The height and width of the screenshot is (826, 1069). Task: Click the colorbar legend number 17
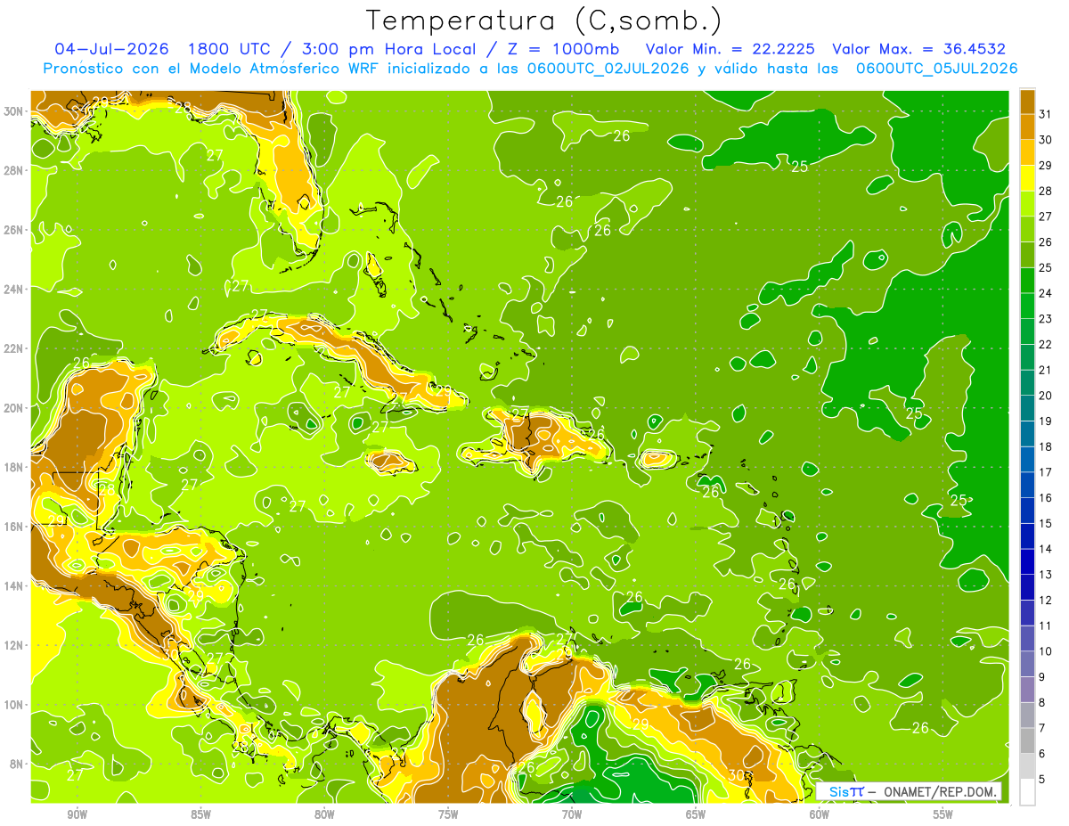coord(1045,472)
